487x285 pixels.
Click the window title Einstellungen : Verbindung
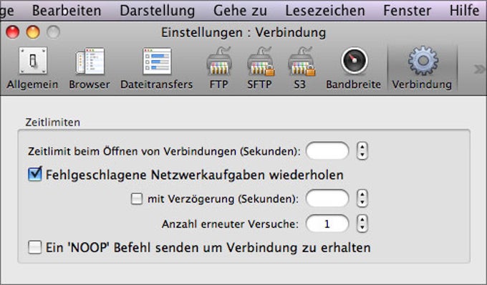pos(243,32)
